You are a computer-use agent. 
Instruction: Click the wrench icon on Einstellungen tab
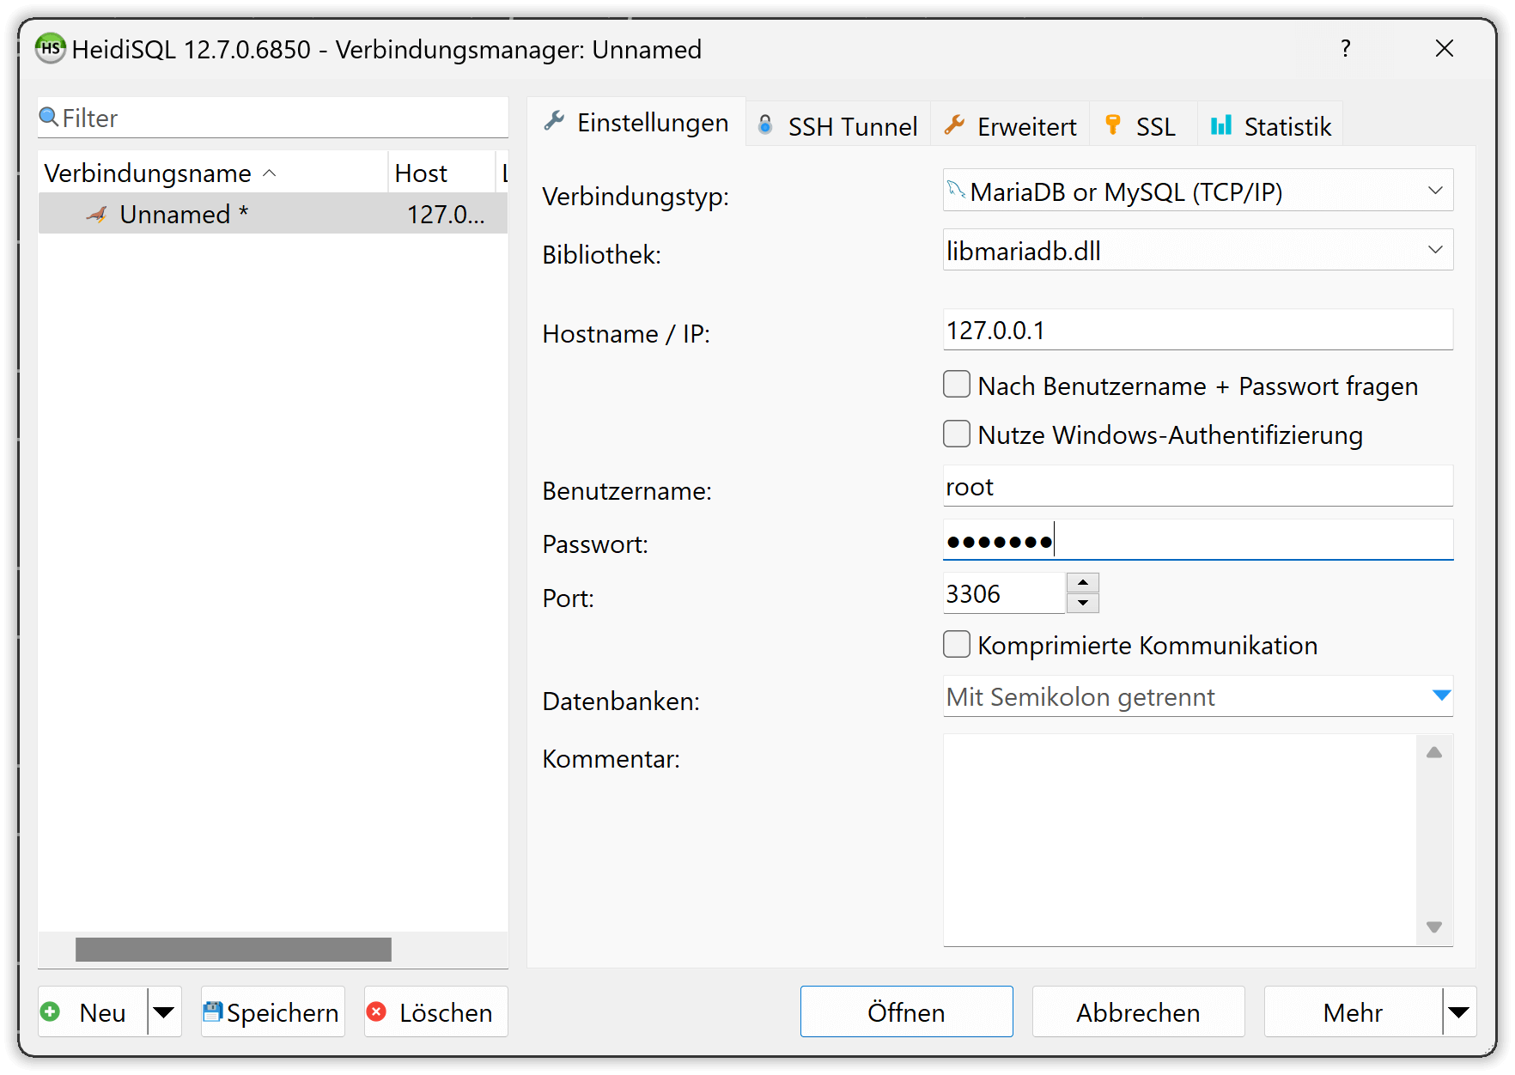click(x=554, y=121)
